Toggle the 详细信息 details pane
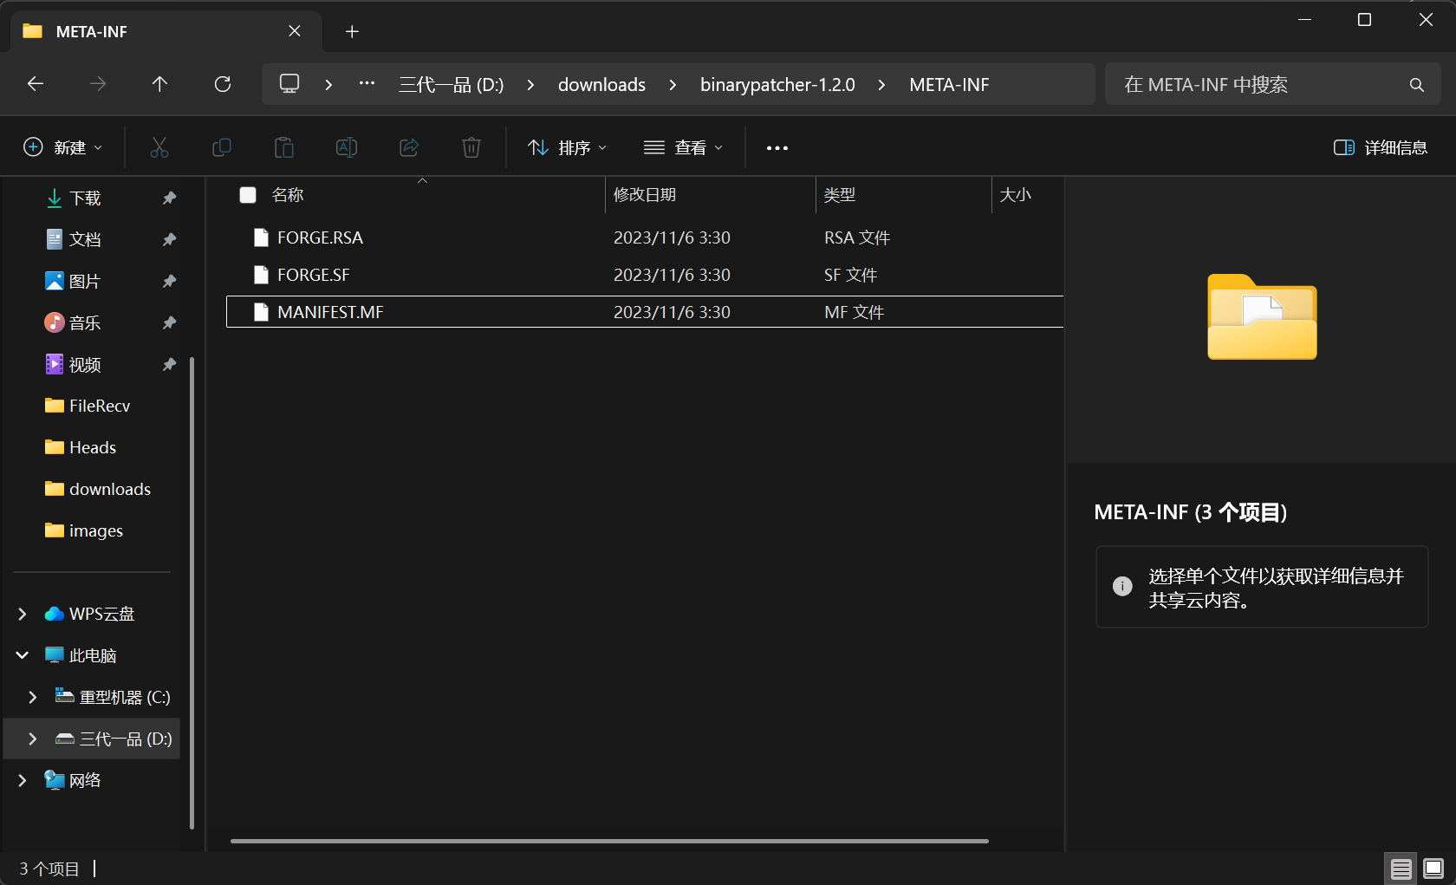1456x885 pixels. [1380, 147]
